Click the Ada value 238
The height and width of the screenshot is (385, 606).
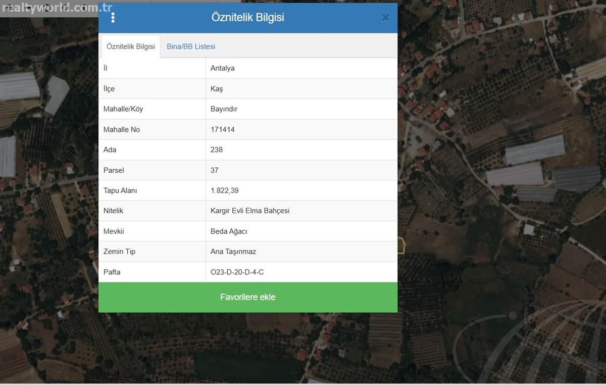pyautogui.click(x=217, y=150)
